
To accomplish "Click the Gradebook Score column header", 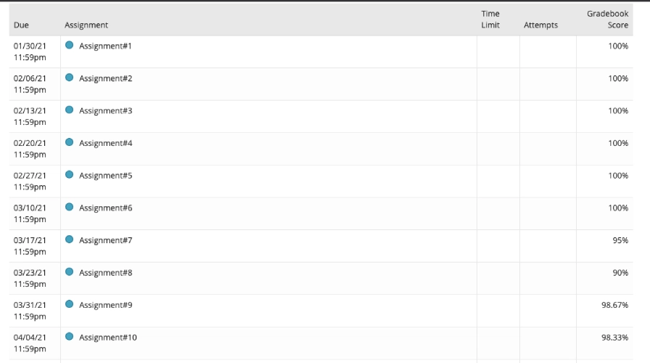I will 608,20.
